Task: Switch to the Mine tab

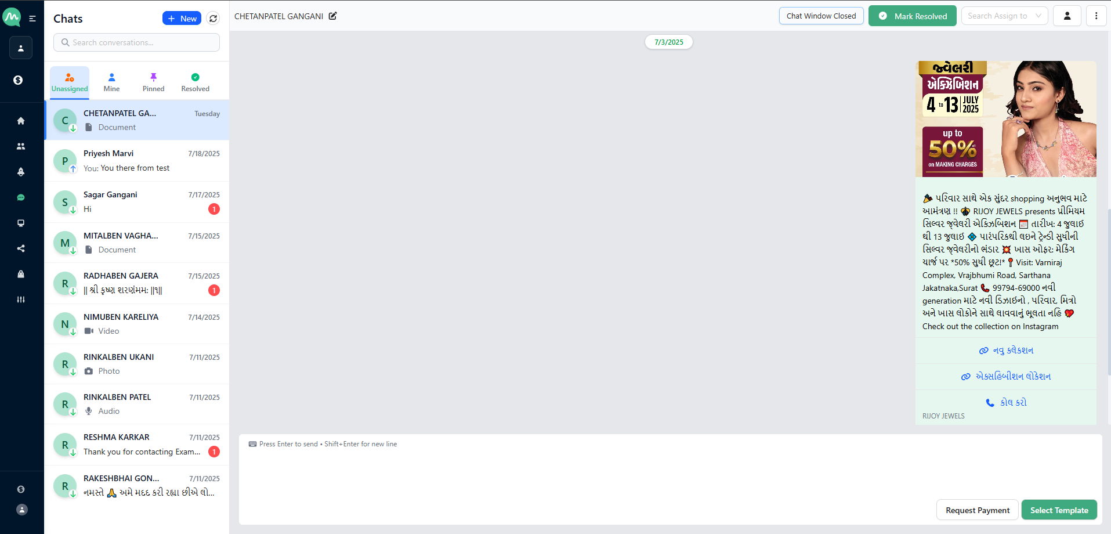Action: coord(111,82)
